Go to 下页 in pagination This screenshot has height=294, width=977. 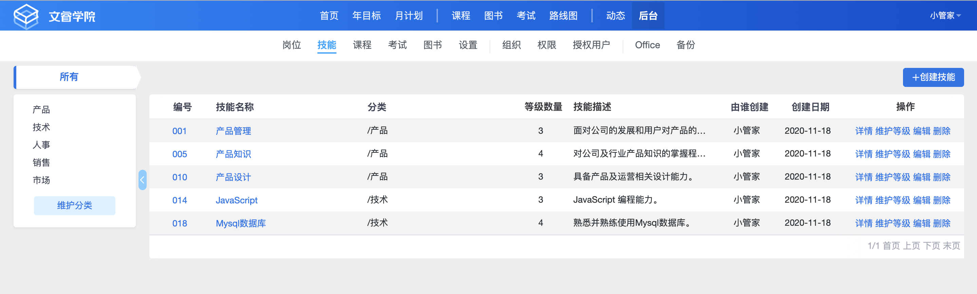pos(931,246)
